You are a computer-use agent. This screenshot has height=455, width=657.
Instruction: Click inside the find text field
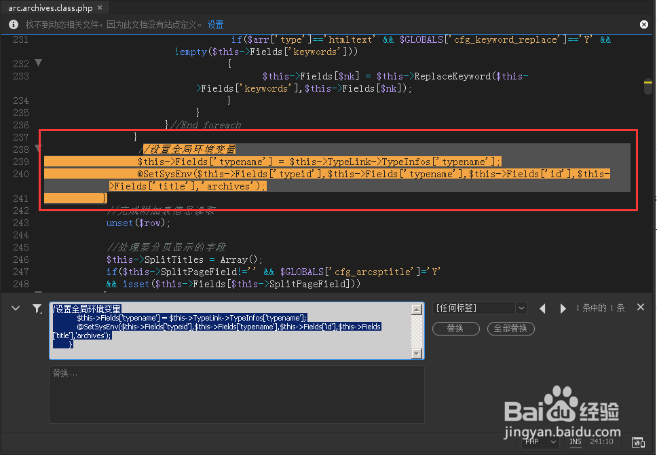click(231, 331)
